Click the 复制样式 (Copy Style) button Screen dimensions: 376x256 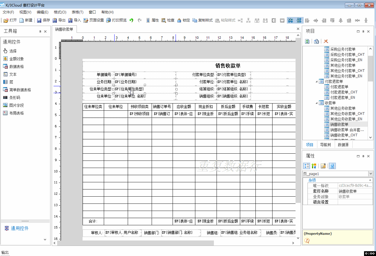203,20
